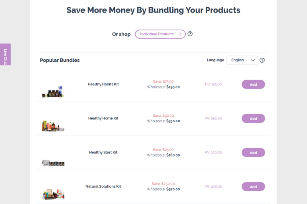Open Natural Solutions Kit name link
The width and height of the screenshot is (307, 204).
click(103, 186)
